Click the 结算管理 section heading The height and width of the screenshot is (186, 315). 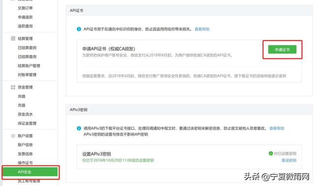click(25, 38)
